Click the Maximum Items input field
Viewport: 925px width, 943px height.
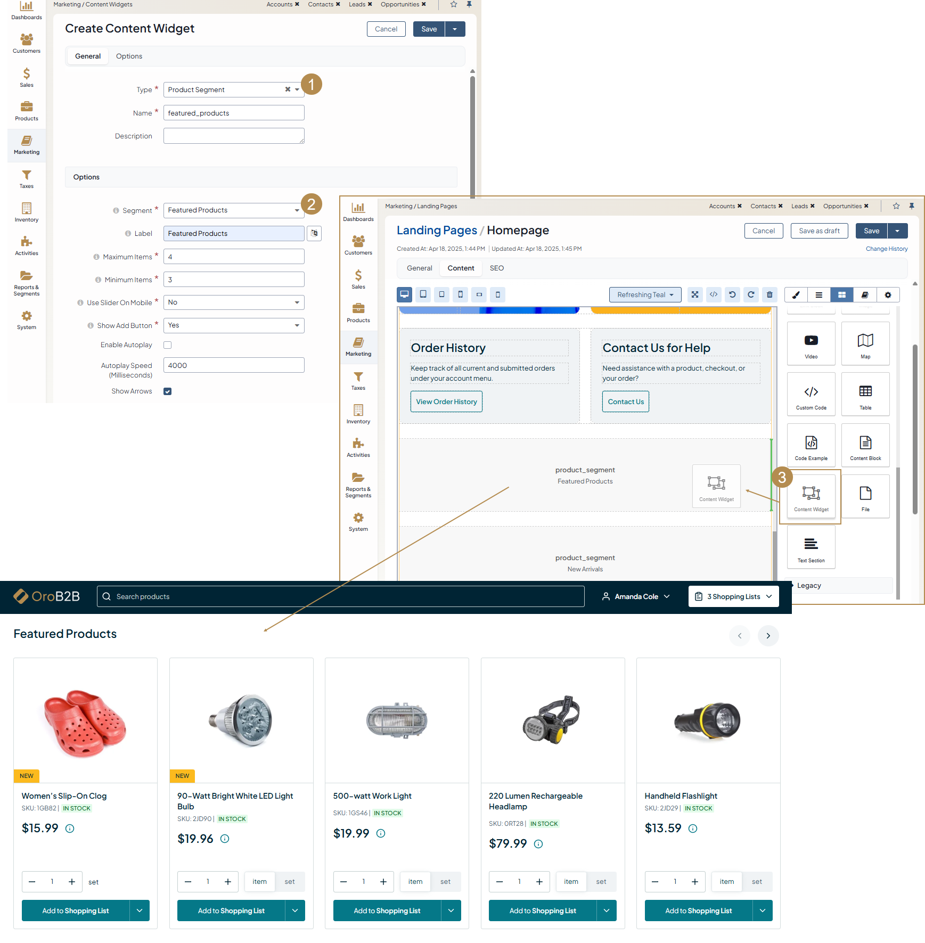(x=234, y=257)
